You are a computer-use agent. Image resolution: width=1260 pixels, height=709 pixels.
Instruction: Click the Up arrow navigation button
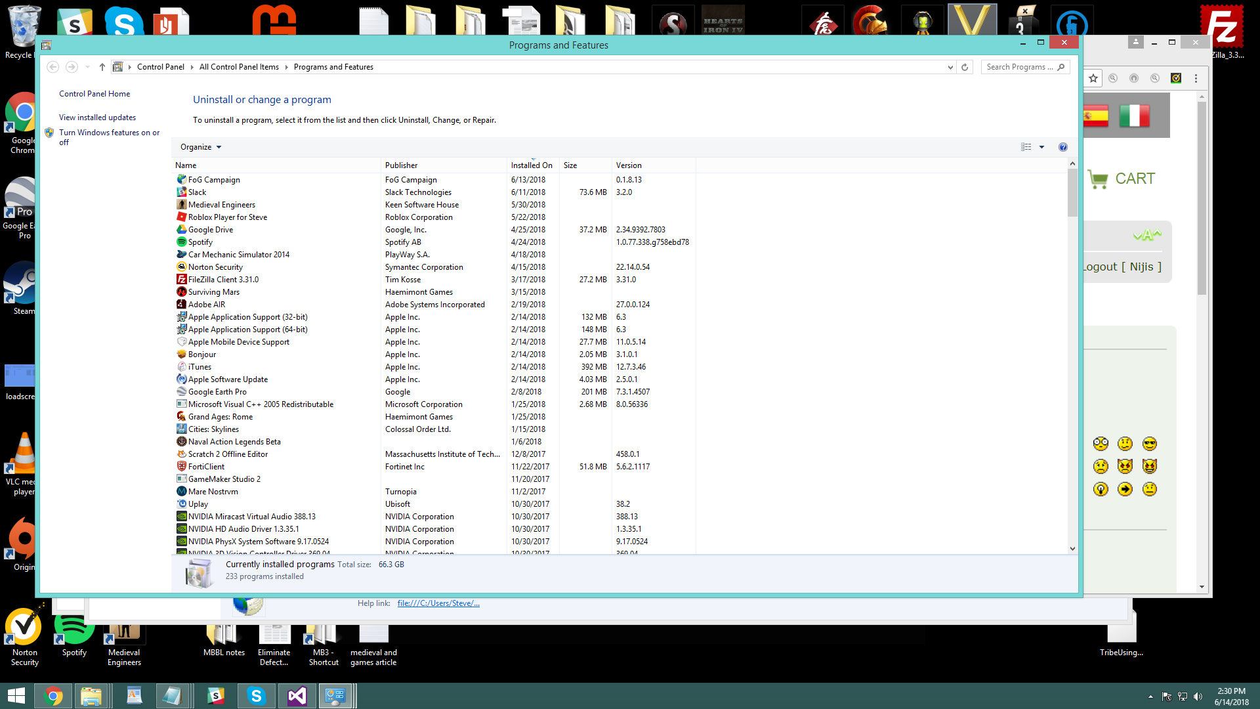pos(102,67)
